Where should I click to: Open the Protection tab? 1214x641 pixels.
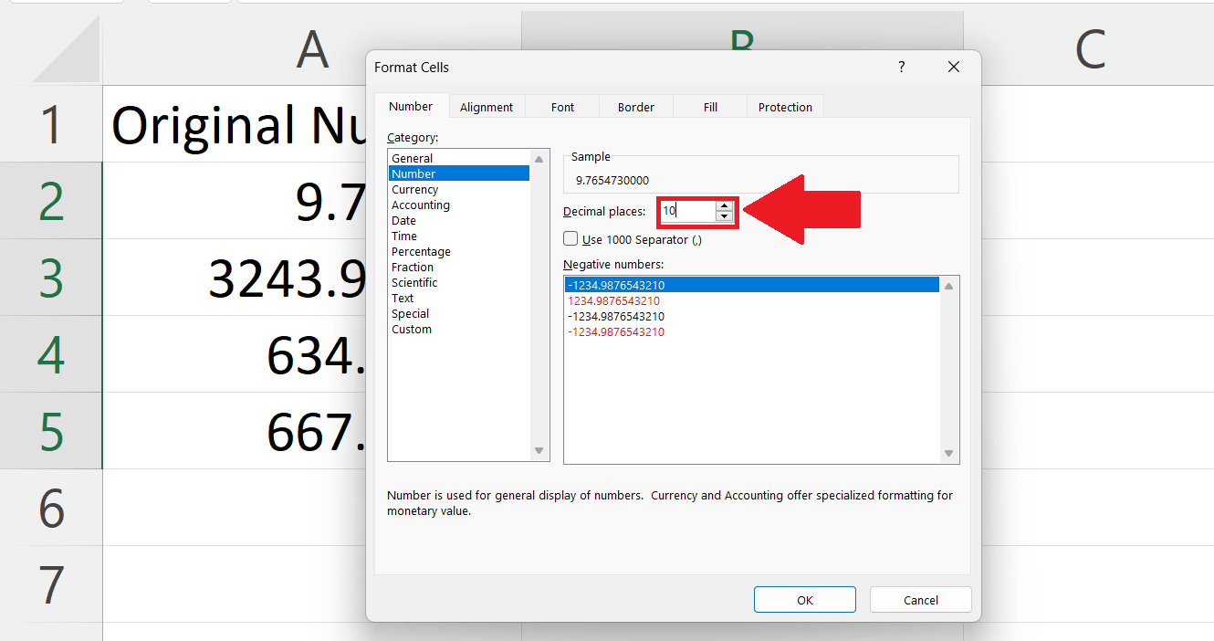(785, 106)
